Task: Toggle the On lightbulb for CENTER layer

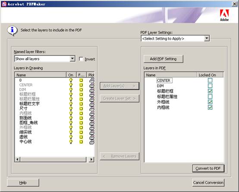Action: click(71, 85)
